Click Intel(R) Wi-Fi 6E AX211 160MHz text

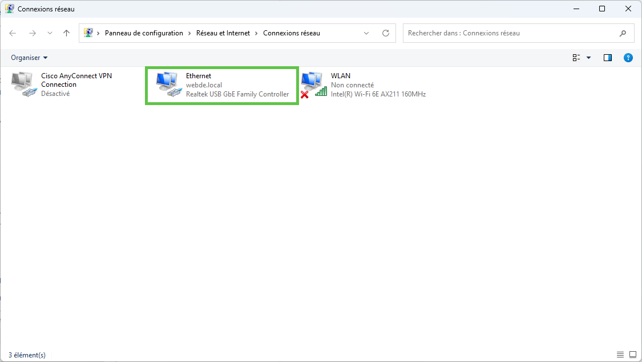point(378,94)
